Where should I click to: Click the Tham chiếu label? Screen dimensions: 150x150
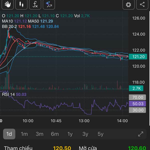point(18,148)
